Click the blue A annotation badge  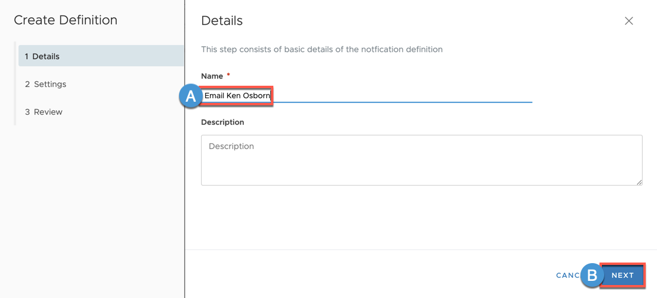coord(191,96)
